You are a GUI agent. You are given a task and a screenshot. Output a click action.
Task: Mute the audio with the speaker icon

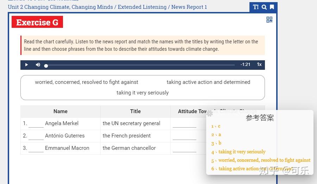point(38,65)
